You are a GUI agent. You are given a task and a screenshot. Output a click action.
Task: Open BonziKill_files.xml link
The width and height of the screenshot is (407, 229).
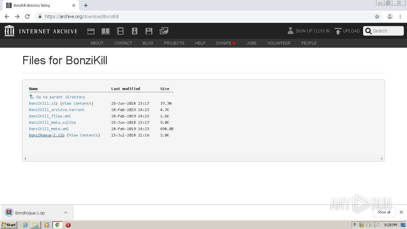50,116
